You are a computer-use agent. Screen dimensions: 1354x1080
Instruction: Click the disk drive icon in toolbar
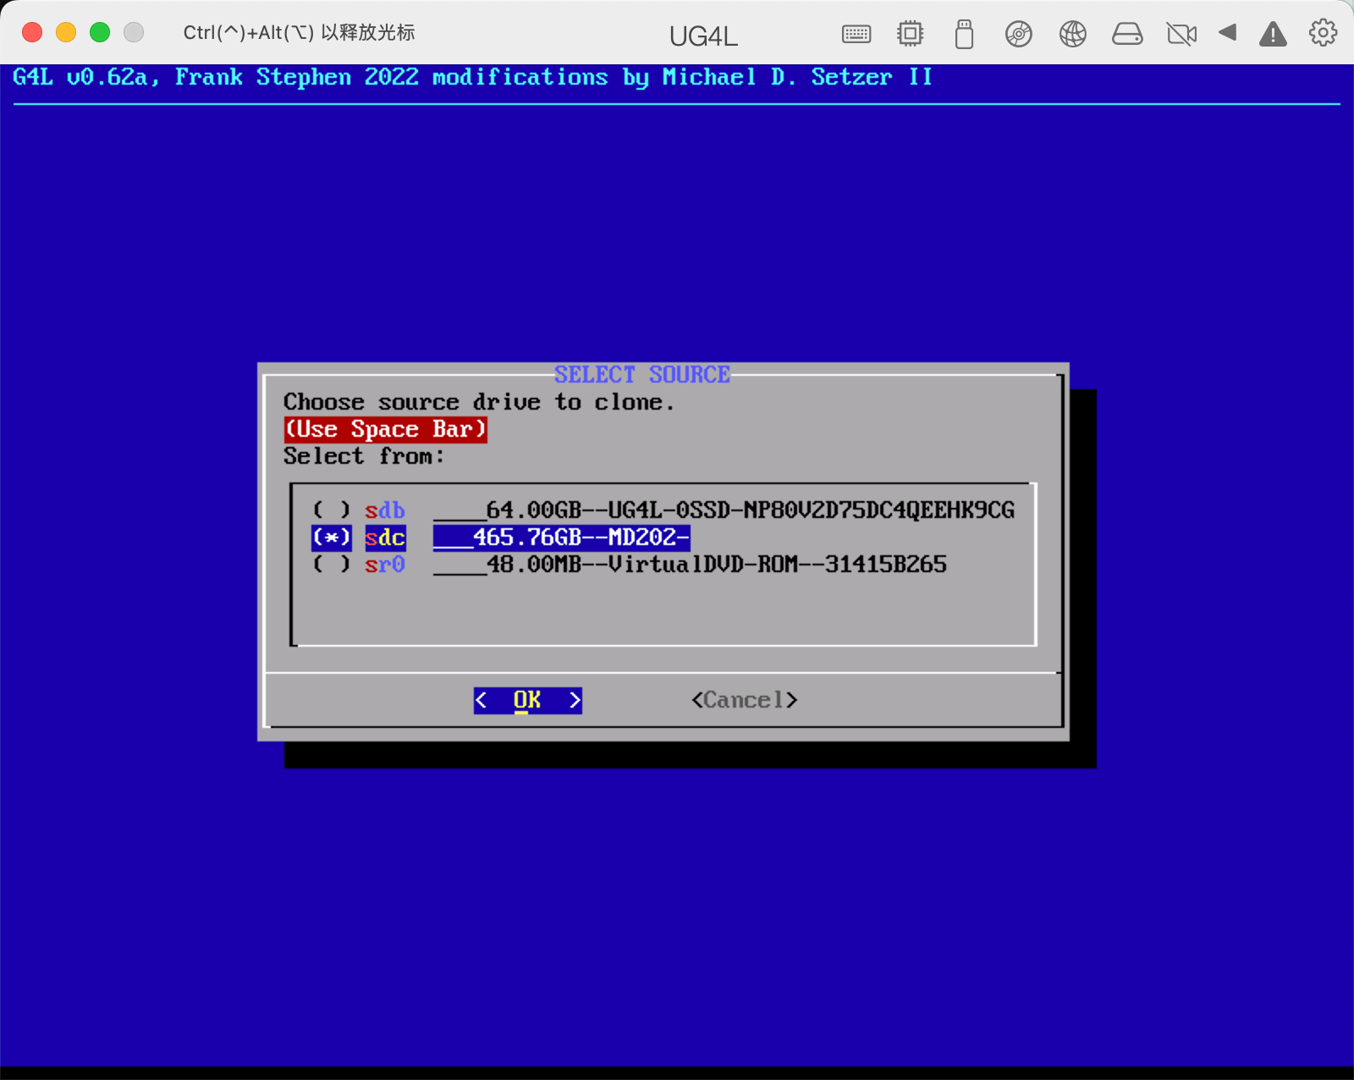pos(1127,34)
